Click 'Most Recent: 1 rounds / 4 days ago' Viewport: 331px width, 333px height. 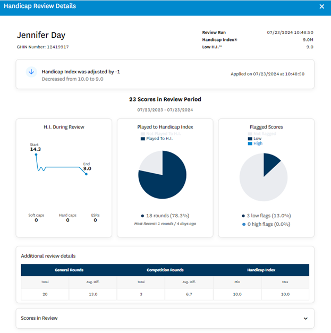[x=165, y=224]
